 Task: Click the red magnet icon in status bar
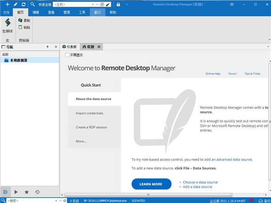point(252,201)
